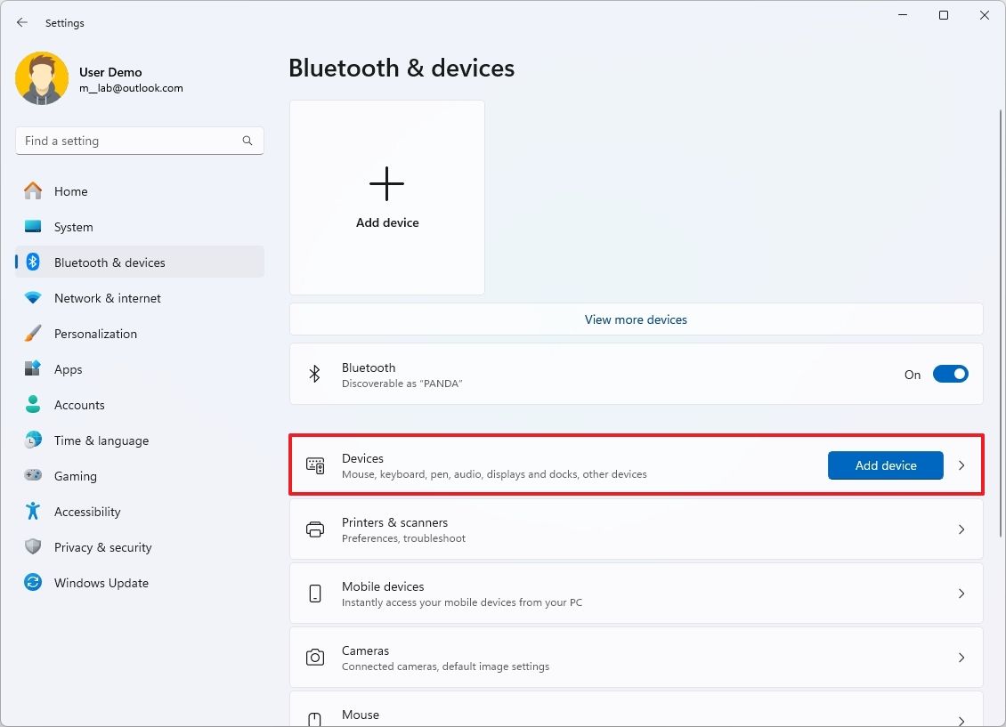Click the Bluetooth & devices icon
Viewport: 1006px width, 727px height.
38,263
